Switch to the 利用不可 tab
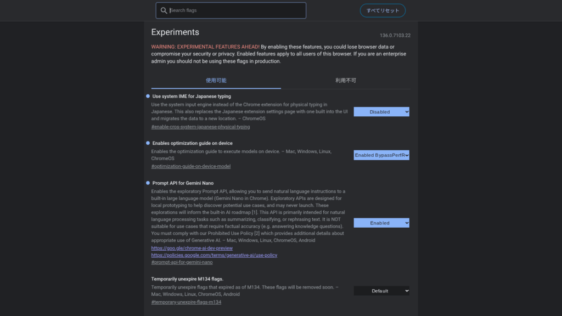This screenshot has width=562, height=316. [345, 80]
